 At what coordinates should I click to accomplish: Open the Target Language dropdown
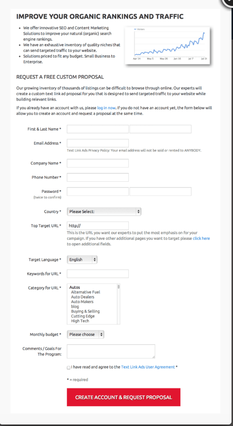pyautogui.click(x=82, y=259)
